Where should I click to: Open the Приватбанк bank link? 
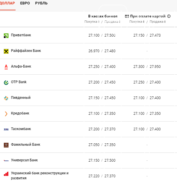[21, 35]
